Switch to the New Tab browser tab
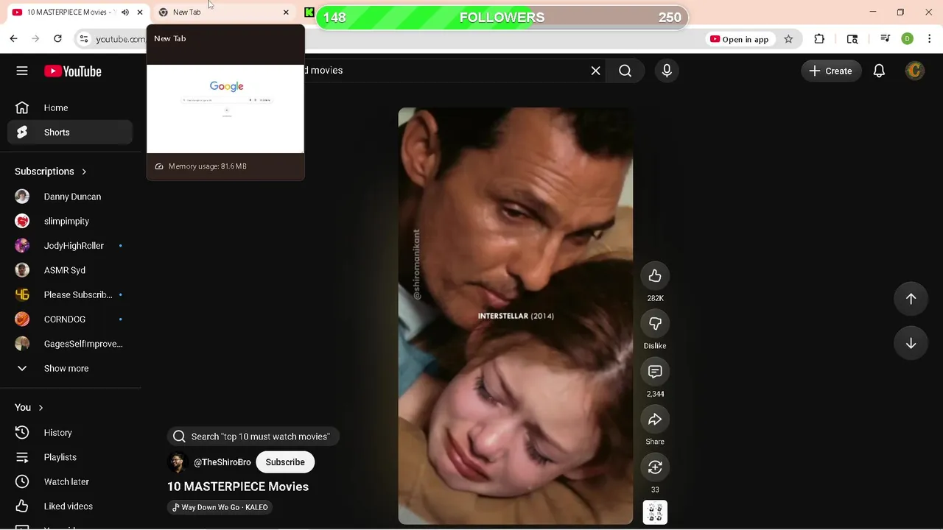This screenshot has width=943, height=530. (225, 12)
